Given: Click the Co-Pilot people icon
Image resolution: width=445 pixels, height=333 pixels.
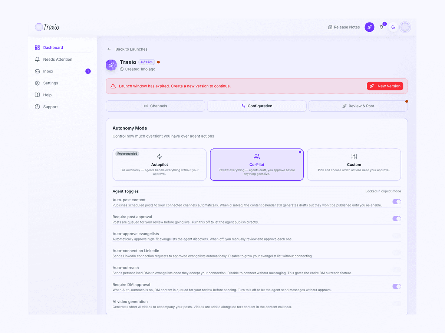Looking at the screenshot, I should [x=257, y=157].
